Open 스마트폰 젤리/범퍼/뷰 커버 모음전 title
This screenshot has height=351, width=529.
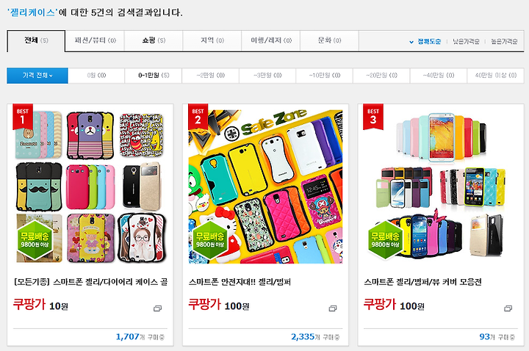tap(422, 282)
